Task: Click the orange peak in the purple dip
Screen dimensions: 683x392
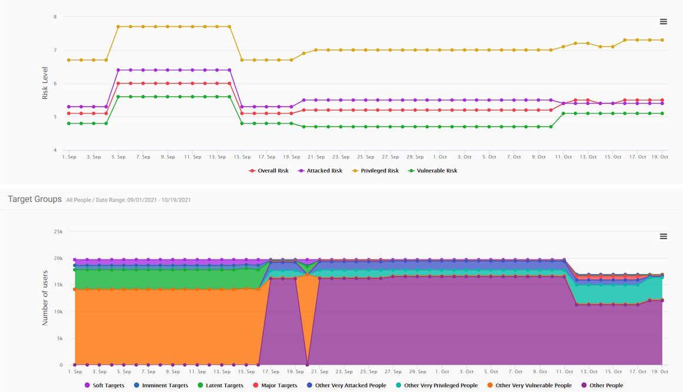Action: coord(308,275)
